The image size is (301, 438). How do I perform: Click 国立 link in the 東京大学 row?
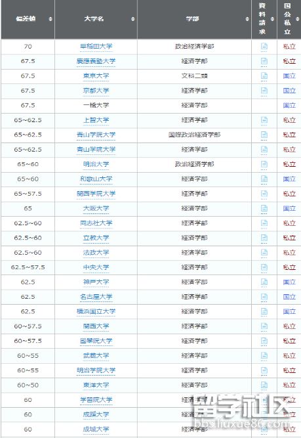click(x=289, y=76)
